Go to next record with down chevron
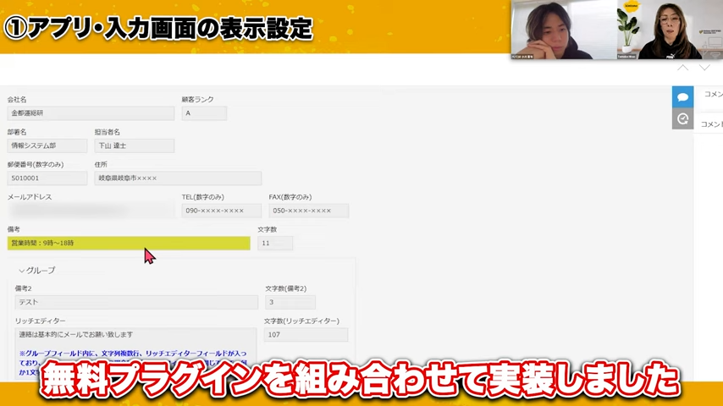723x406 pixels. coord(704,68)
